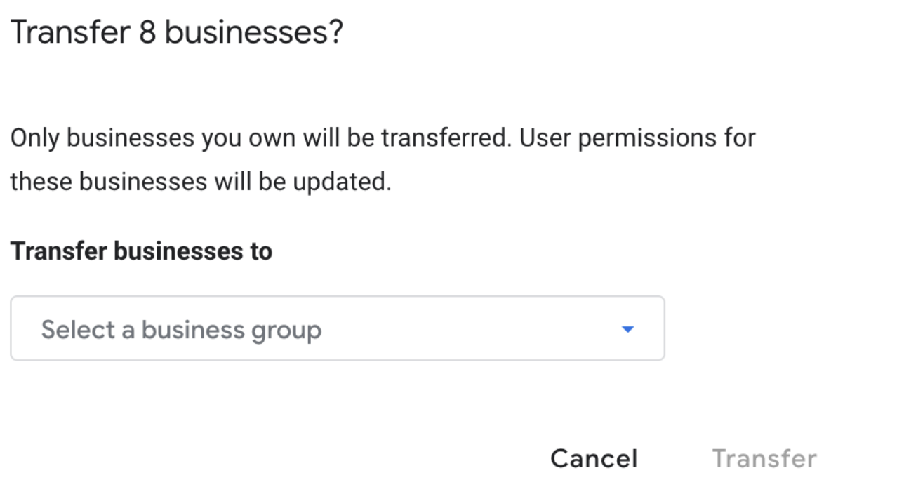Click the "Transfer 8 businesses?" dialog title
This screenshot has width=904, height=487.
[177, 33]
